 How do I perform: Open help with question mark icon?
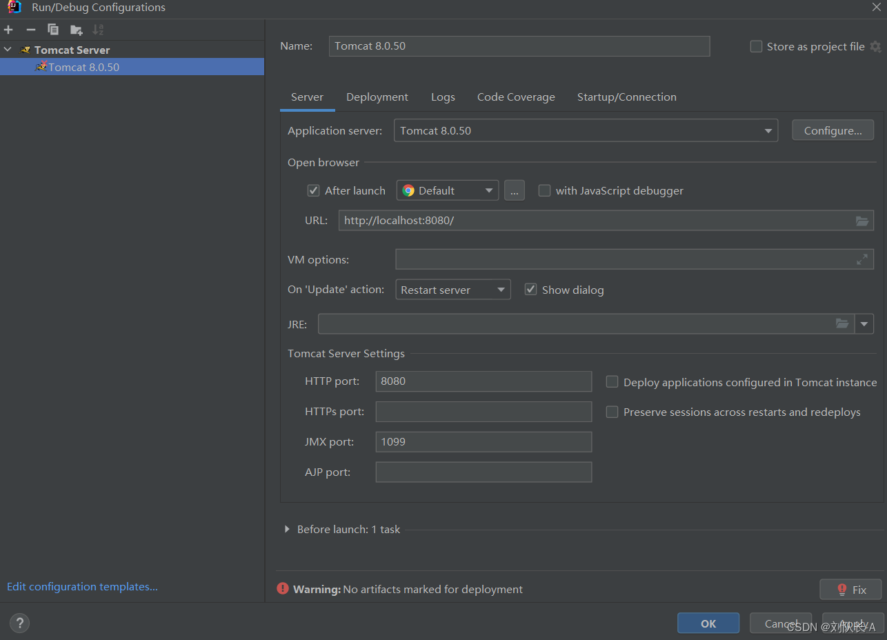click(19, 623)
